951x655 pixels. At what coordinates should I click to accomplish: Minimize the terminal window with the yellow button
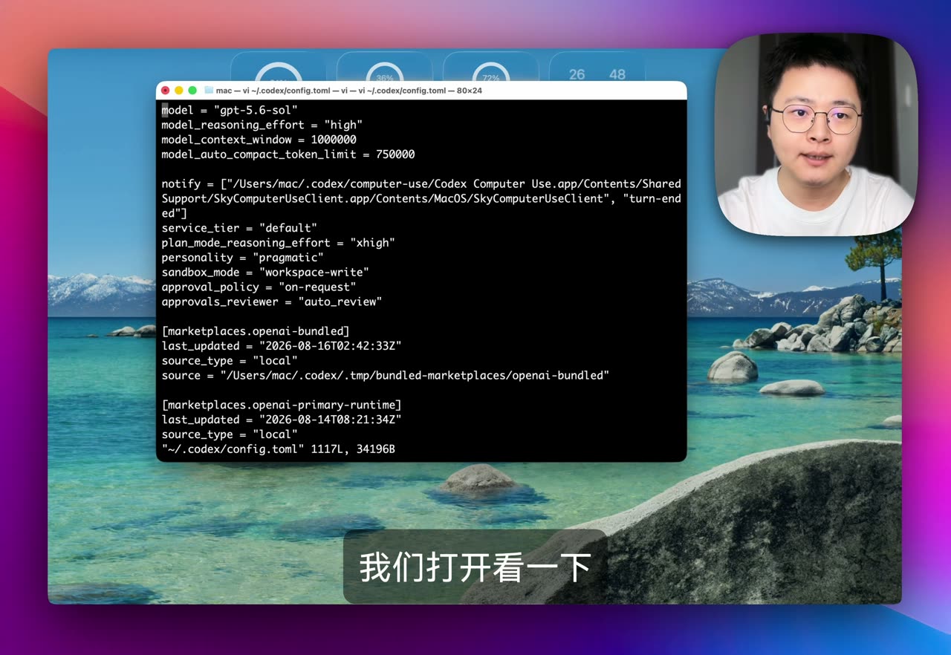pos(179,91)
